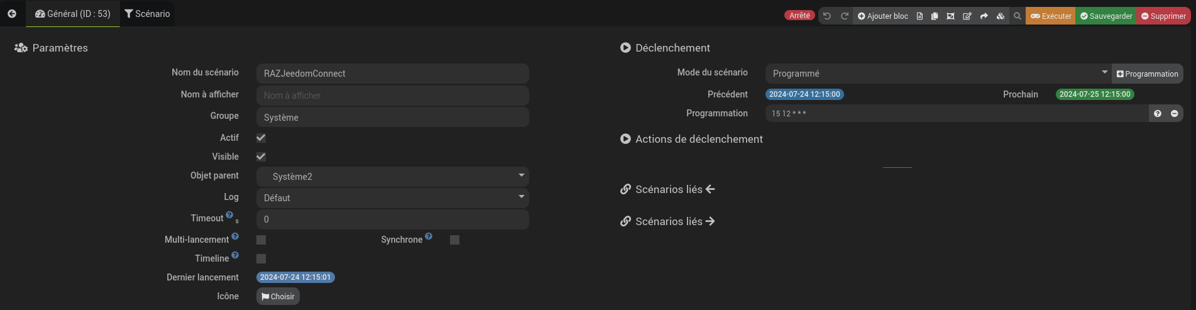Click the Nom à afficher field
This screenshot has width=1196, height=310.
click(x=392, y=95)
